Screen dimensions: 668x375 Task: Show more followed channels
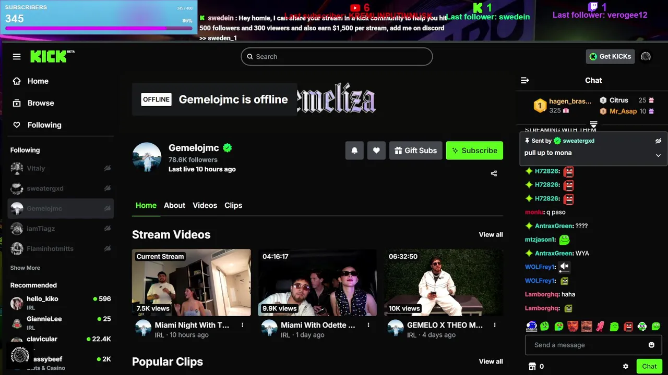(x=25, y=268)
